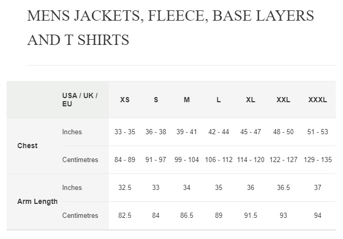Click the Mens Jackets, Fleece heading
Screen dimensions: 343x239
(x=171, y=27)
